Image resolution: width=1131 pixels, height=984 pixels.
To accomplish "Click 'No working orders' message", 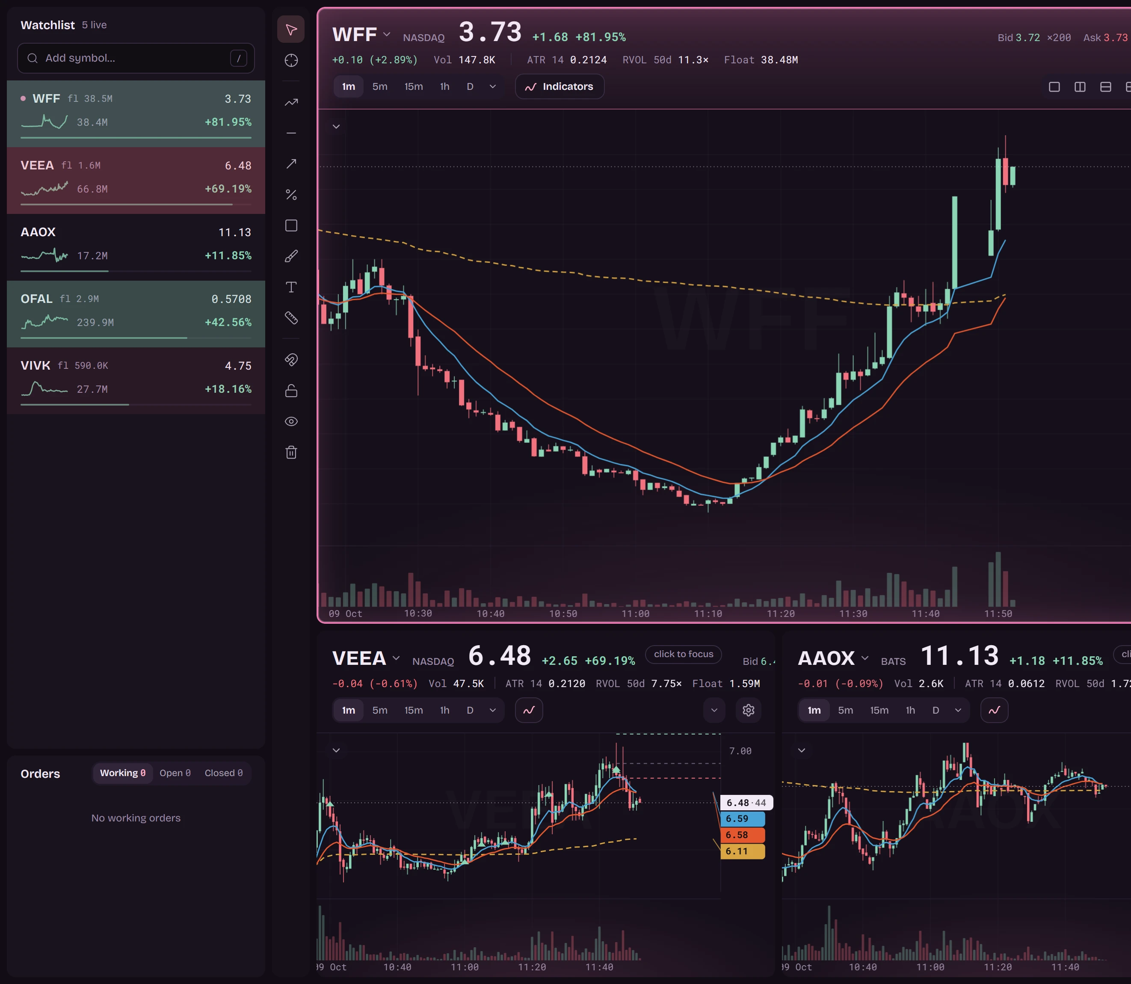I will click(x=136, y=818).
